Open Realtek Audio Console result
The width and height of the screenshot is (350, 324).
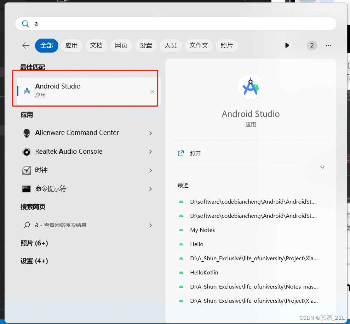pos(89,152)
